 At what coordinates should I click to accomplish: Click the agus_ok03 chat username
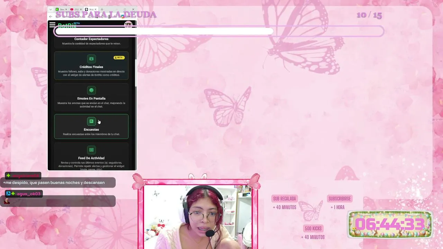pyautogui.click(x=29, y=194)
